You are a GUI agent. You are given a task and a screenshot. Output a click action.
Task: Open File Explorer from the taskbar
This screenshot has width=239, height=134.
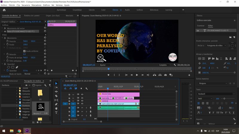[12, 131]
